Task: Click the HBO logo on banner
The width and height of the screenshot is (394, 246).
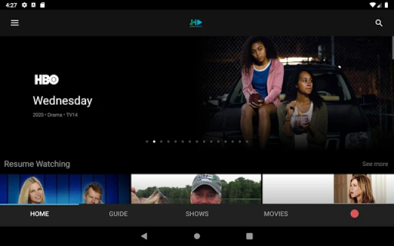Action: coord(46,79)
